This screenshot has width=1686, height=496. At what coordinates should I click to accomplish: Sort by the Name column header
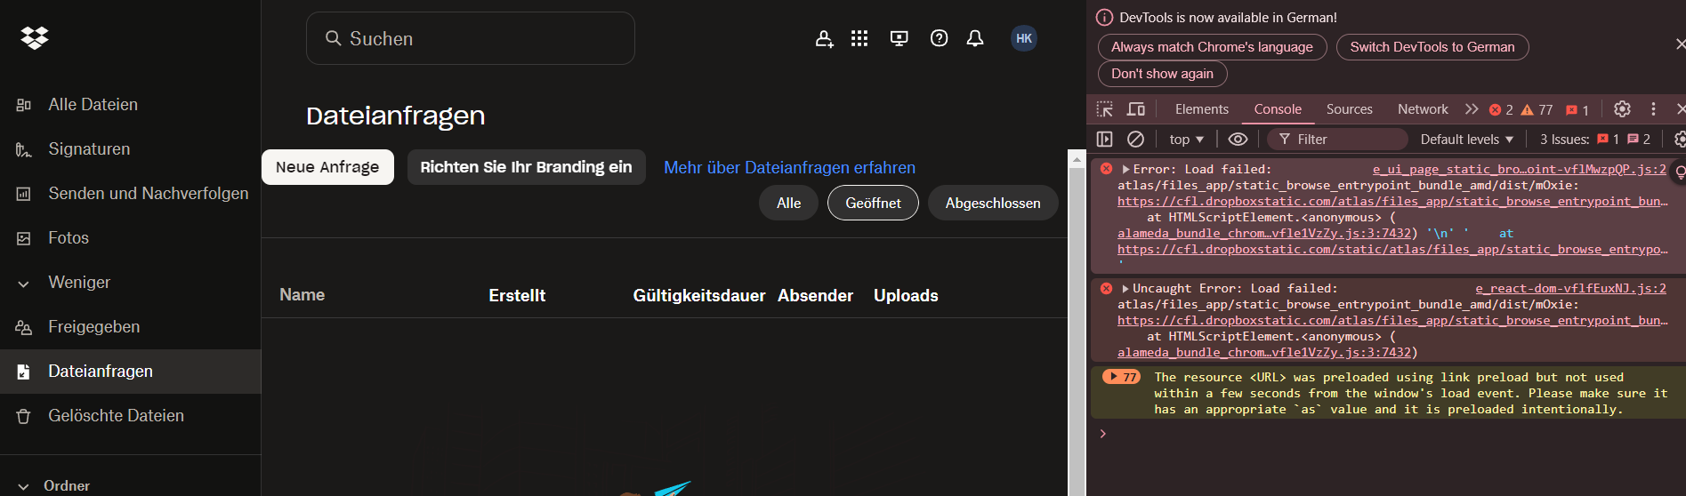302,295
